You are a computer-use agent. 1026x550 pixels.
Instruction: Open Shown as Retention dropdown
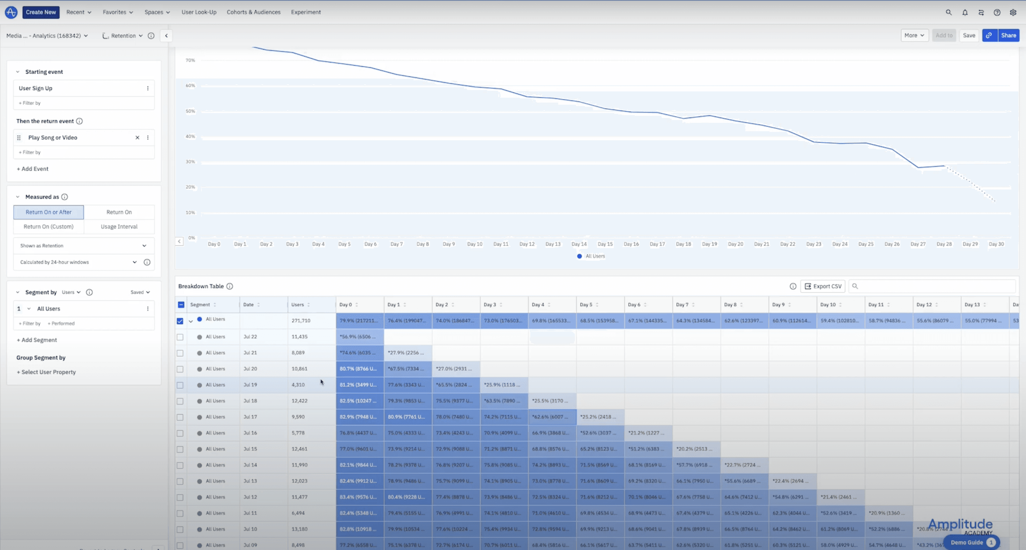pyautogui.click(x=84, y=246)
